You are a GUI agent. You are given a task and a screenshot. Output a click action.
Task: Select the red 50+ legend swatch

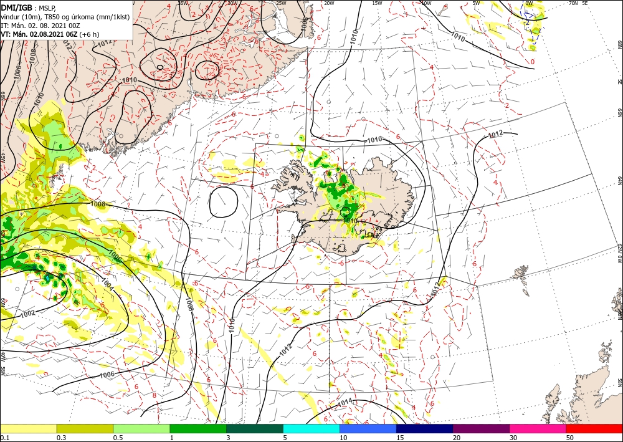594,428
